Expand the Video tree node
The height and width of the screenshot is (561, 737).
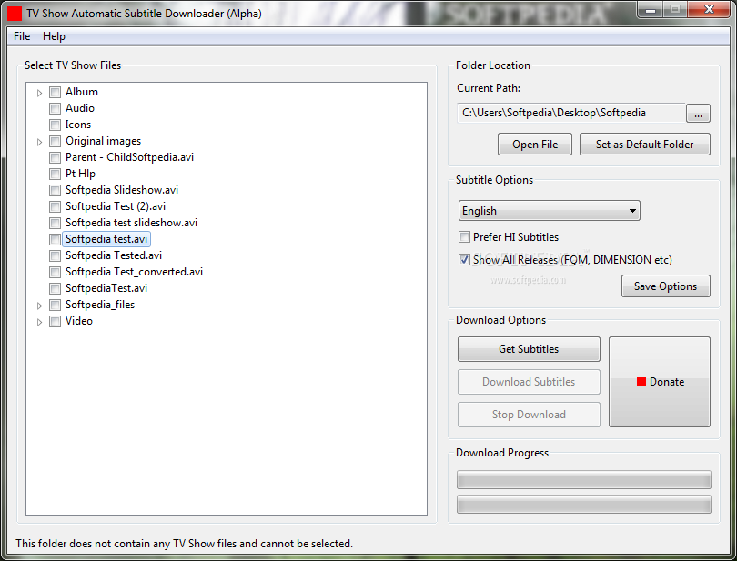[x=39, y=322]
